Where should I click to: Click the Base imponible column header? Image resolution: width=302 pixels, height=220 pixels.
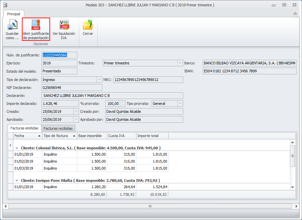coord(92,136)
